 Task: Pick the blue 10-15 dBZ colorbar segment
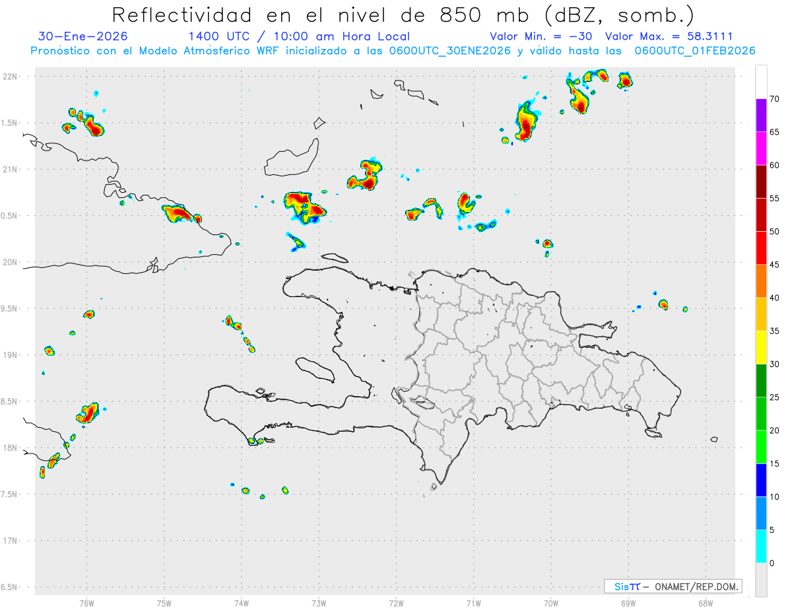coord(761,481)
